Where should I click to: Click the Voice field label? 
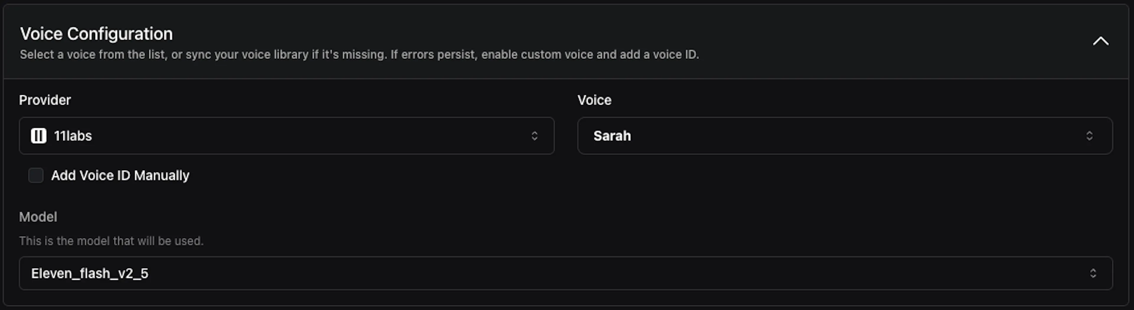pyautogui.click(x=594, y=100)
